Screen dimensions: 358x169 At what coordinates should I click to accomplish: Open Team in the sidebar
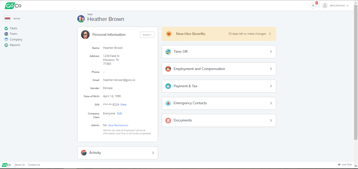tap(13, 34)
